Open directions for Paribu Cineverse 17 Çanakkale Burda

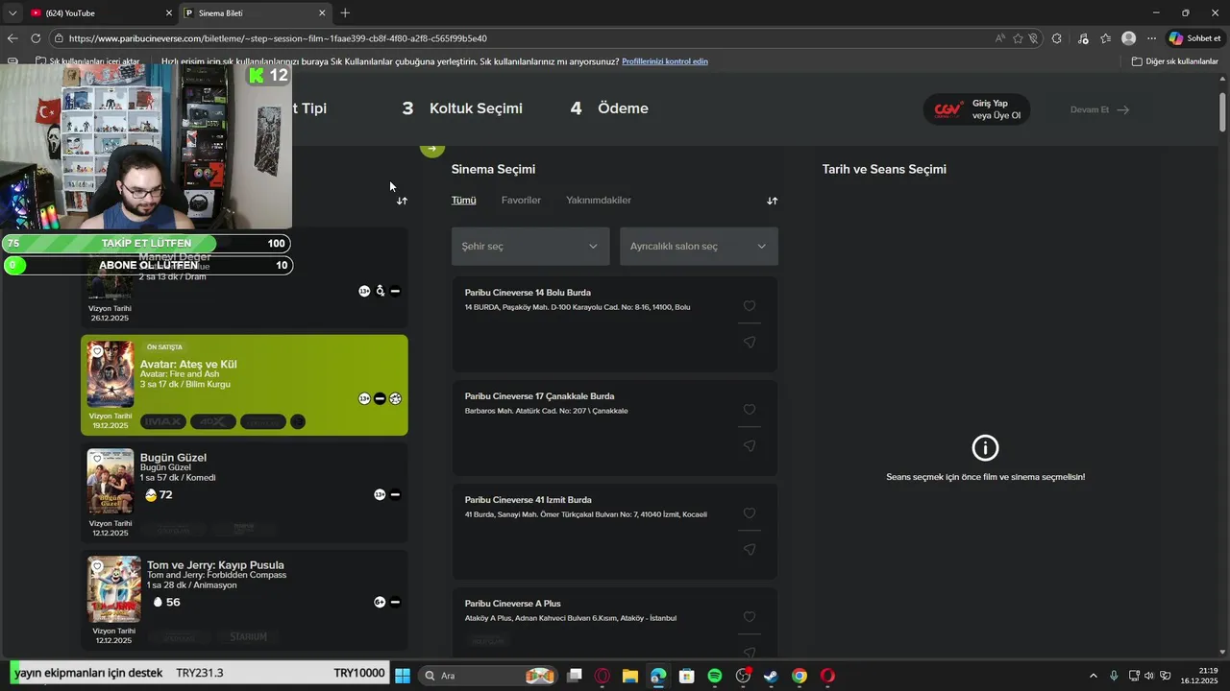[750, 446]
